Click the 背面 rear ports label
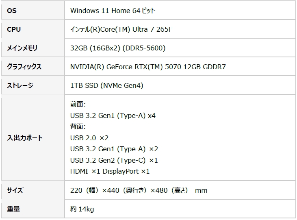The height and width of the screenshot is (220, 297). (x=78, y=127)
